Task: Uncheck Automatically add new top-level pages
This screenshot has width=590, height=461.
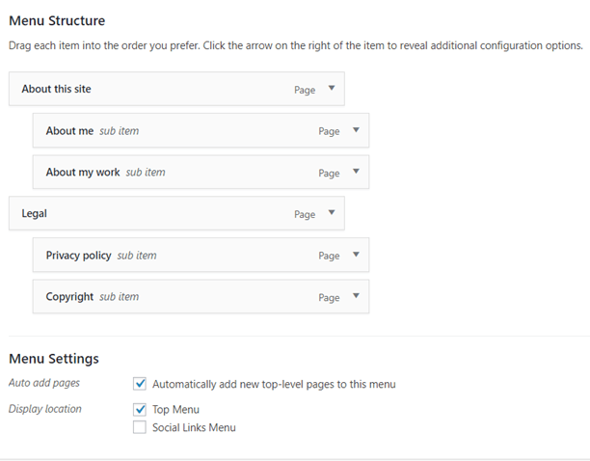Action: click(x=140, y=384)
